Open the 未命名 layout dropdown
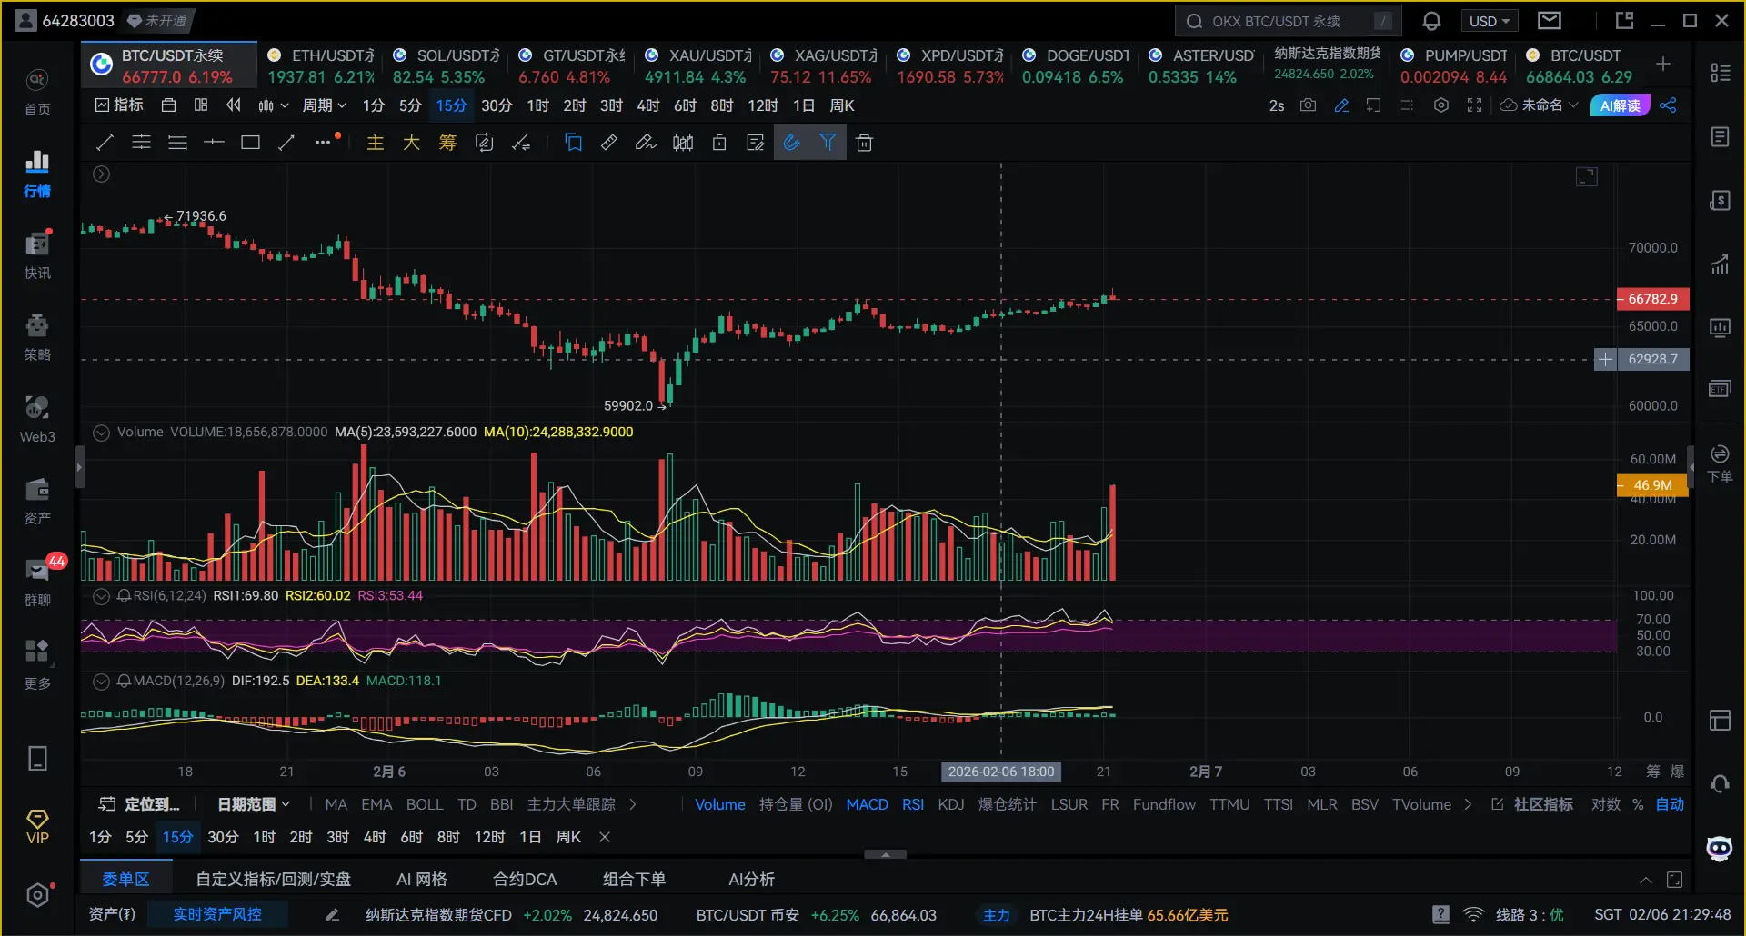This screenshot has width=1746, height=936. pyautogui.click(x=1539, y=105)
